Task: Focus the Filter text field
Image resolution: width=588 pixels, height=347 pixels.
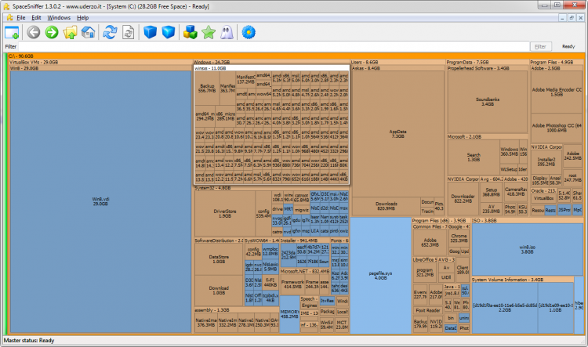Action: click(x=274, y=46)
